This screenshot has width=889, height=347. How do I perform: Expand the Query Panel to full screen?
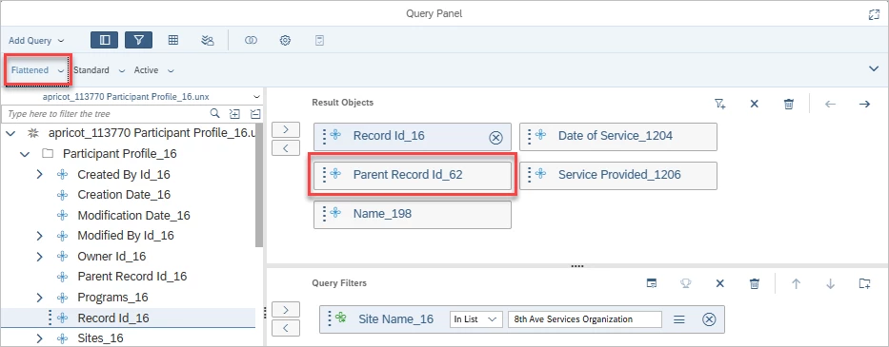tap(874, 15)
